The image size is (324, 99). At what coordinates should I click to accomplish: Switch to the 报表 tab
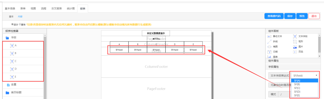click(x=83, y=9)
